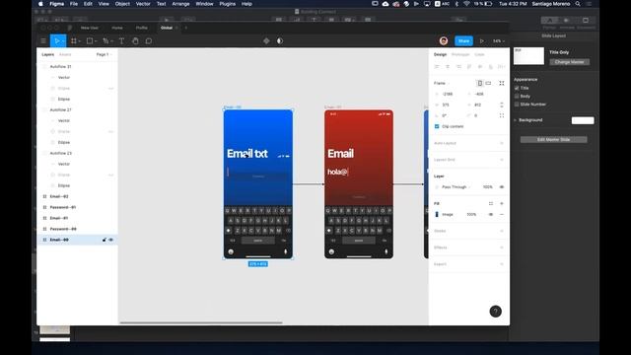Open fill style grid icon in Fill section
The image size is (631, 355).
pyautogui.click(x=491, y=204)
